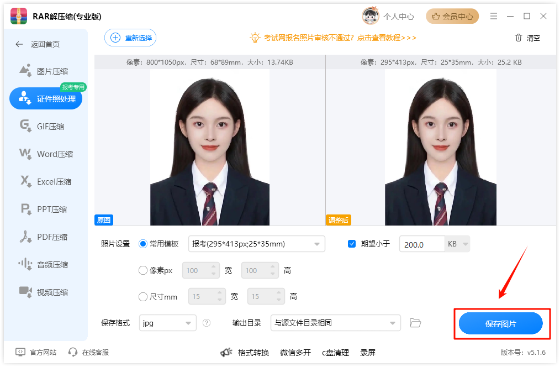560x367 pixels.
Task: Expand the 报考 template dropdown
Action: (x=256, y=244)
